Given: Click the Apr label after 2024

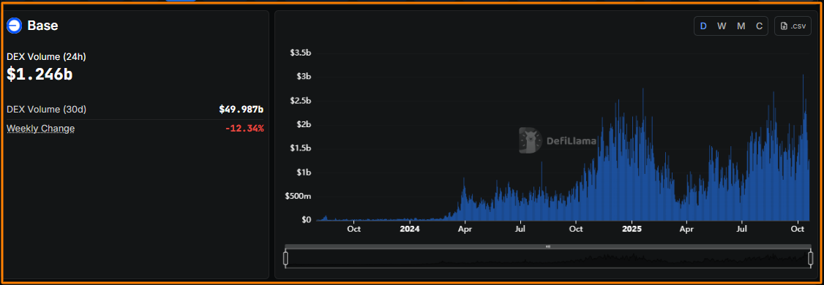Looking at the screenshot, I should 465,229.
